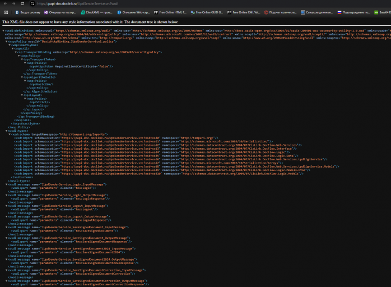
Task: Click the element="tns:SaveSignedDocument2024" part line
Action: point(68,252)
